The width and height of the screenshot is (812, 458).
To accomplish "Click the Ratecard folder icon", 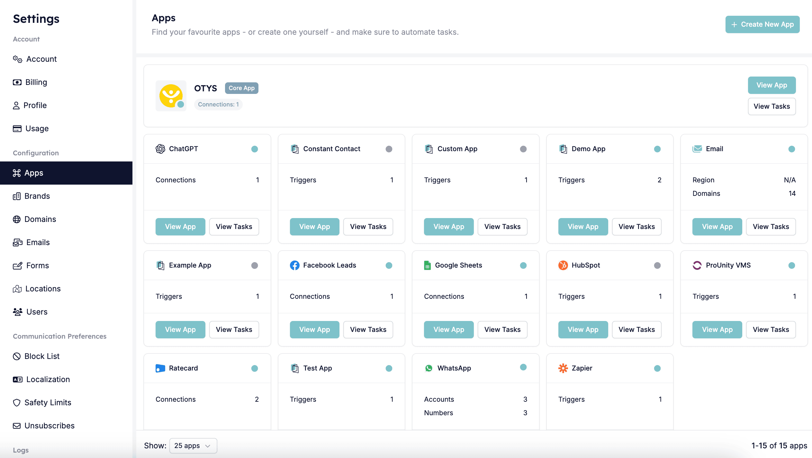I will (160, 368).
